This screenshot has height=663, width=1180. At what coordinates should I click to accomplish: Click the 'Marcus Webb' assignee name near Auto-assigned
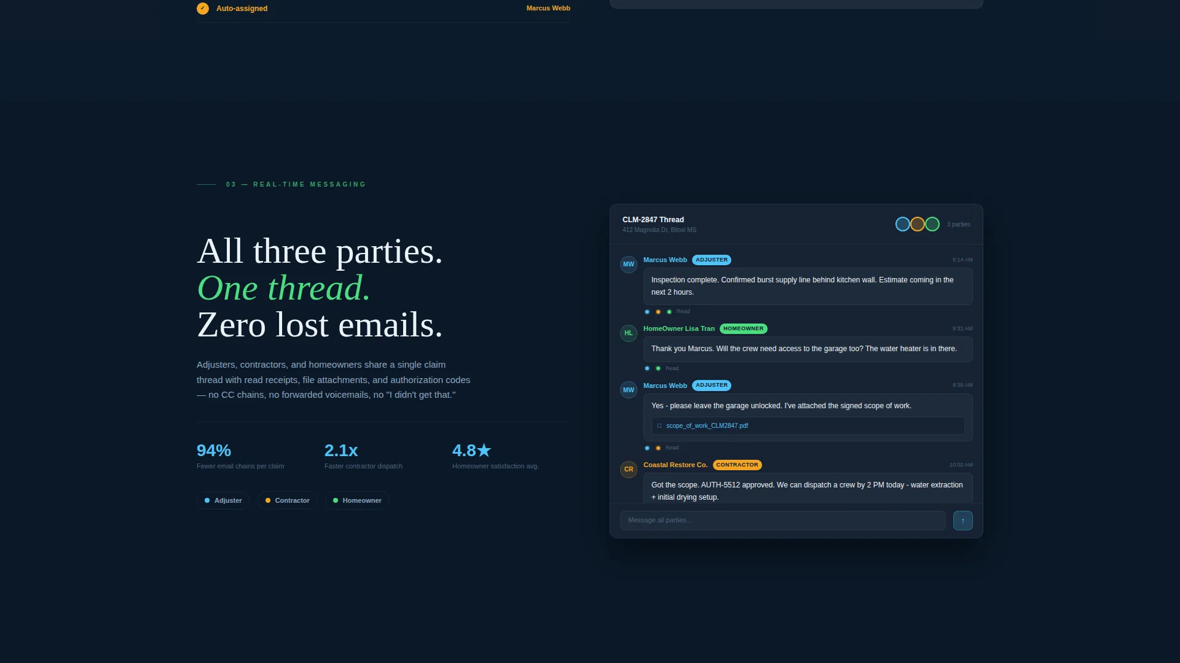coord(548,8)
